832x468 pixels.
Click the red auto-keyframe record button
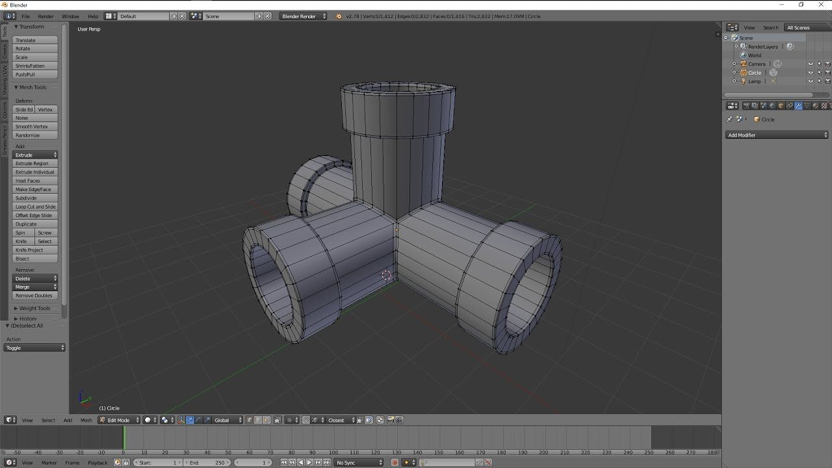[x=395, y=463]
